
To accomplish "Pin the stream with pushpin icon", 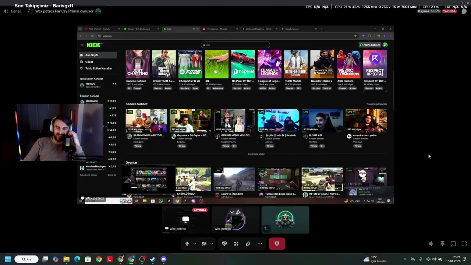I will [x=442, y=244].
